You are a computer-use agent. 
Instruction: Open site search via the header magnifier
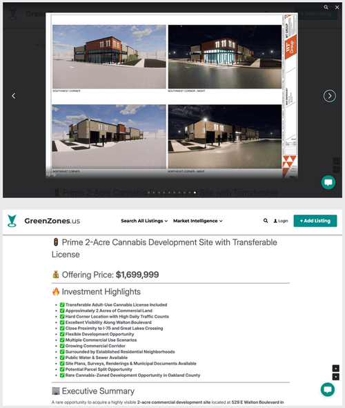coord(266,221)
